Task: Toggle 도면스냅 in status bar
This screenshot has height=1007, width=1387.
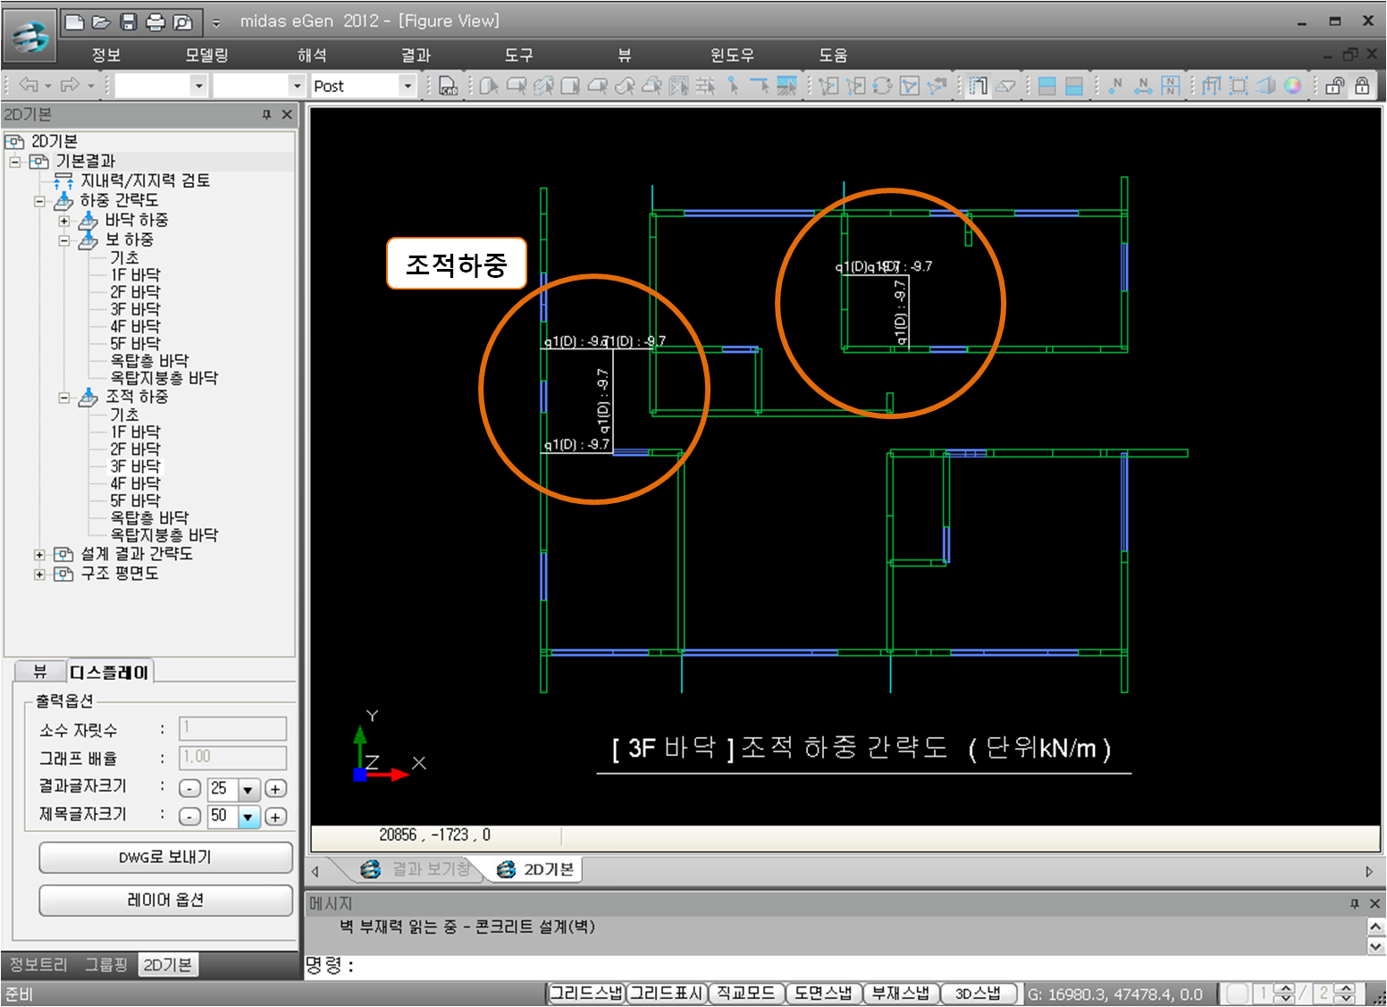Action: coord(824,994)
